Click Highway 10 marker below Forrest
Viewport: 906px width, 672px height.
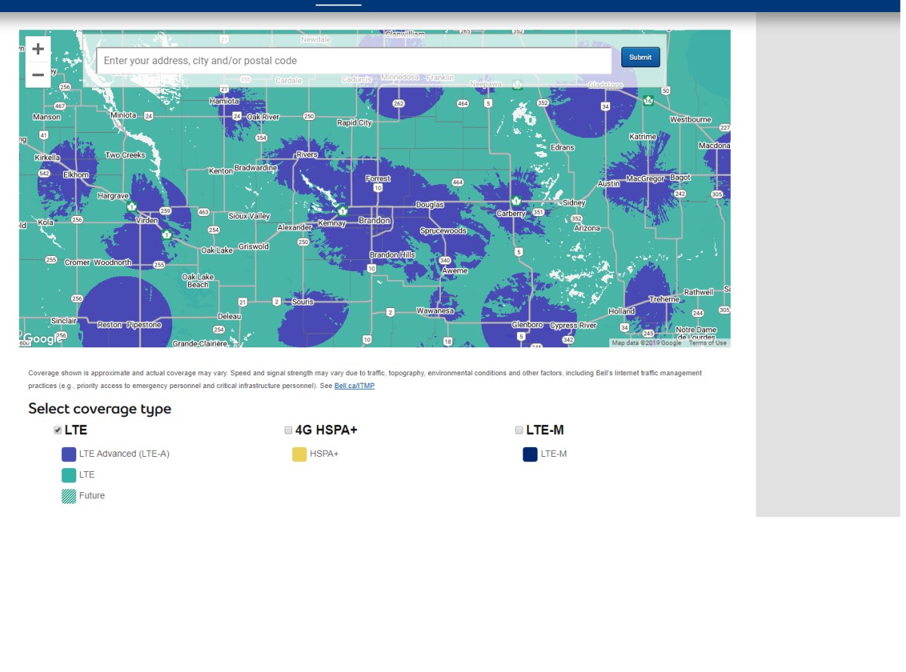pyautogui.click(x=377, y=187)
